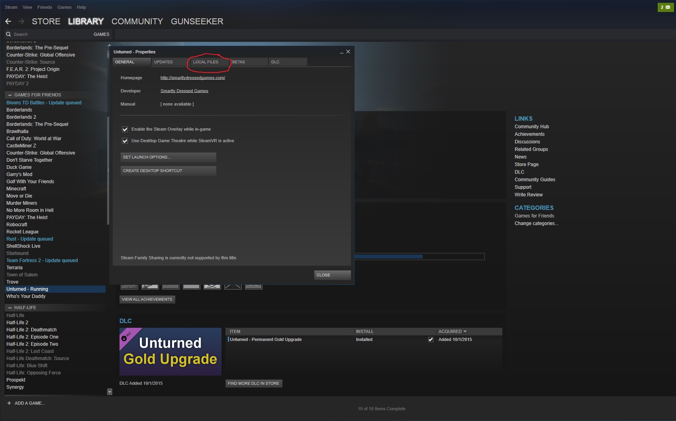Collapse the Games for Friends category

(10, 95)
